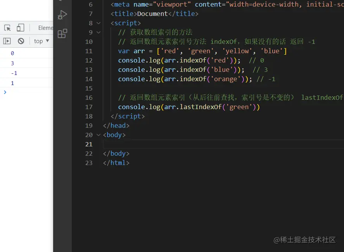Click the 'blue' string on line 13

point(222,70)
